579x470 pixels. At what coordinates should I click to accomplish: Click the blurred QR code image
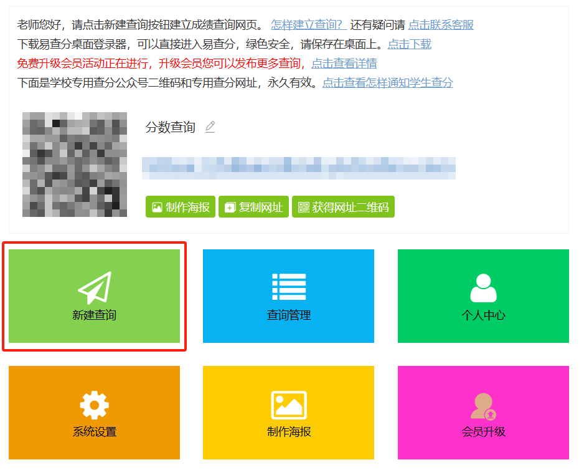(75, 165)
